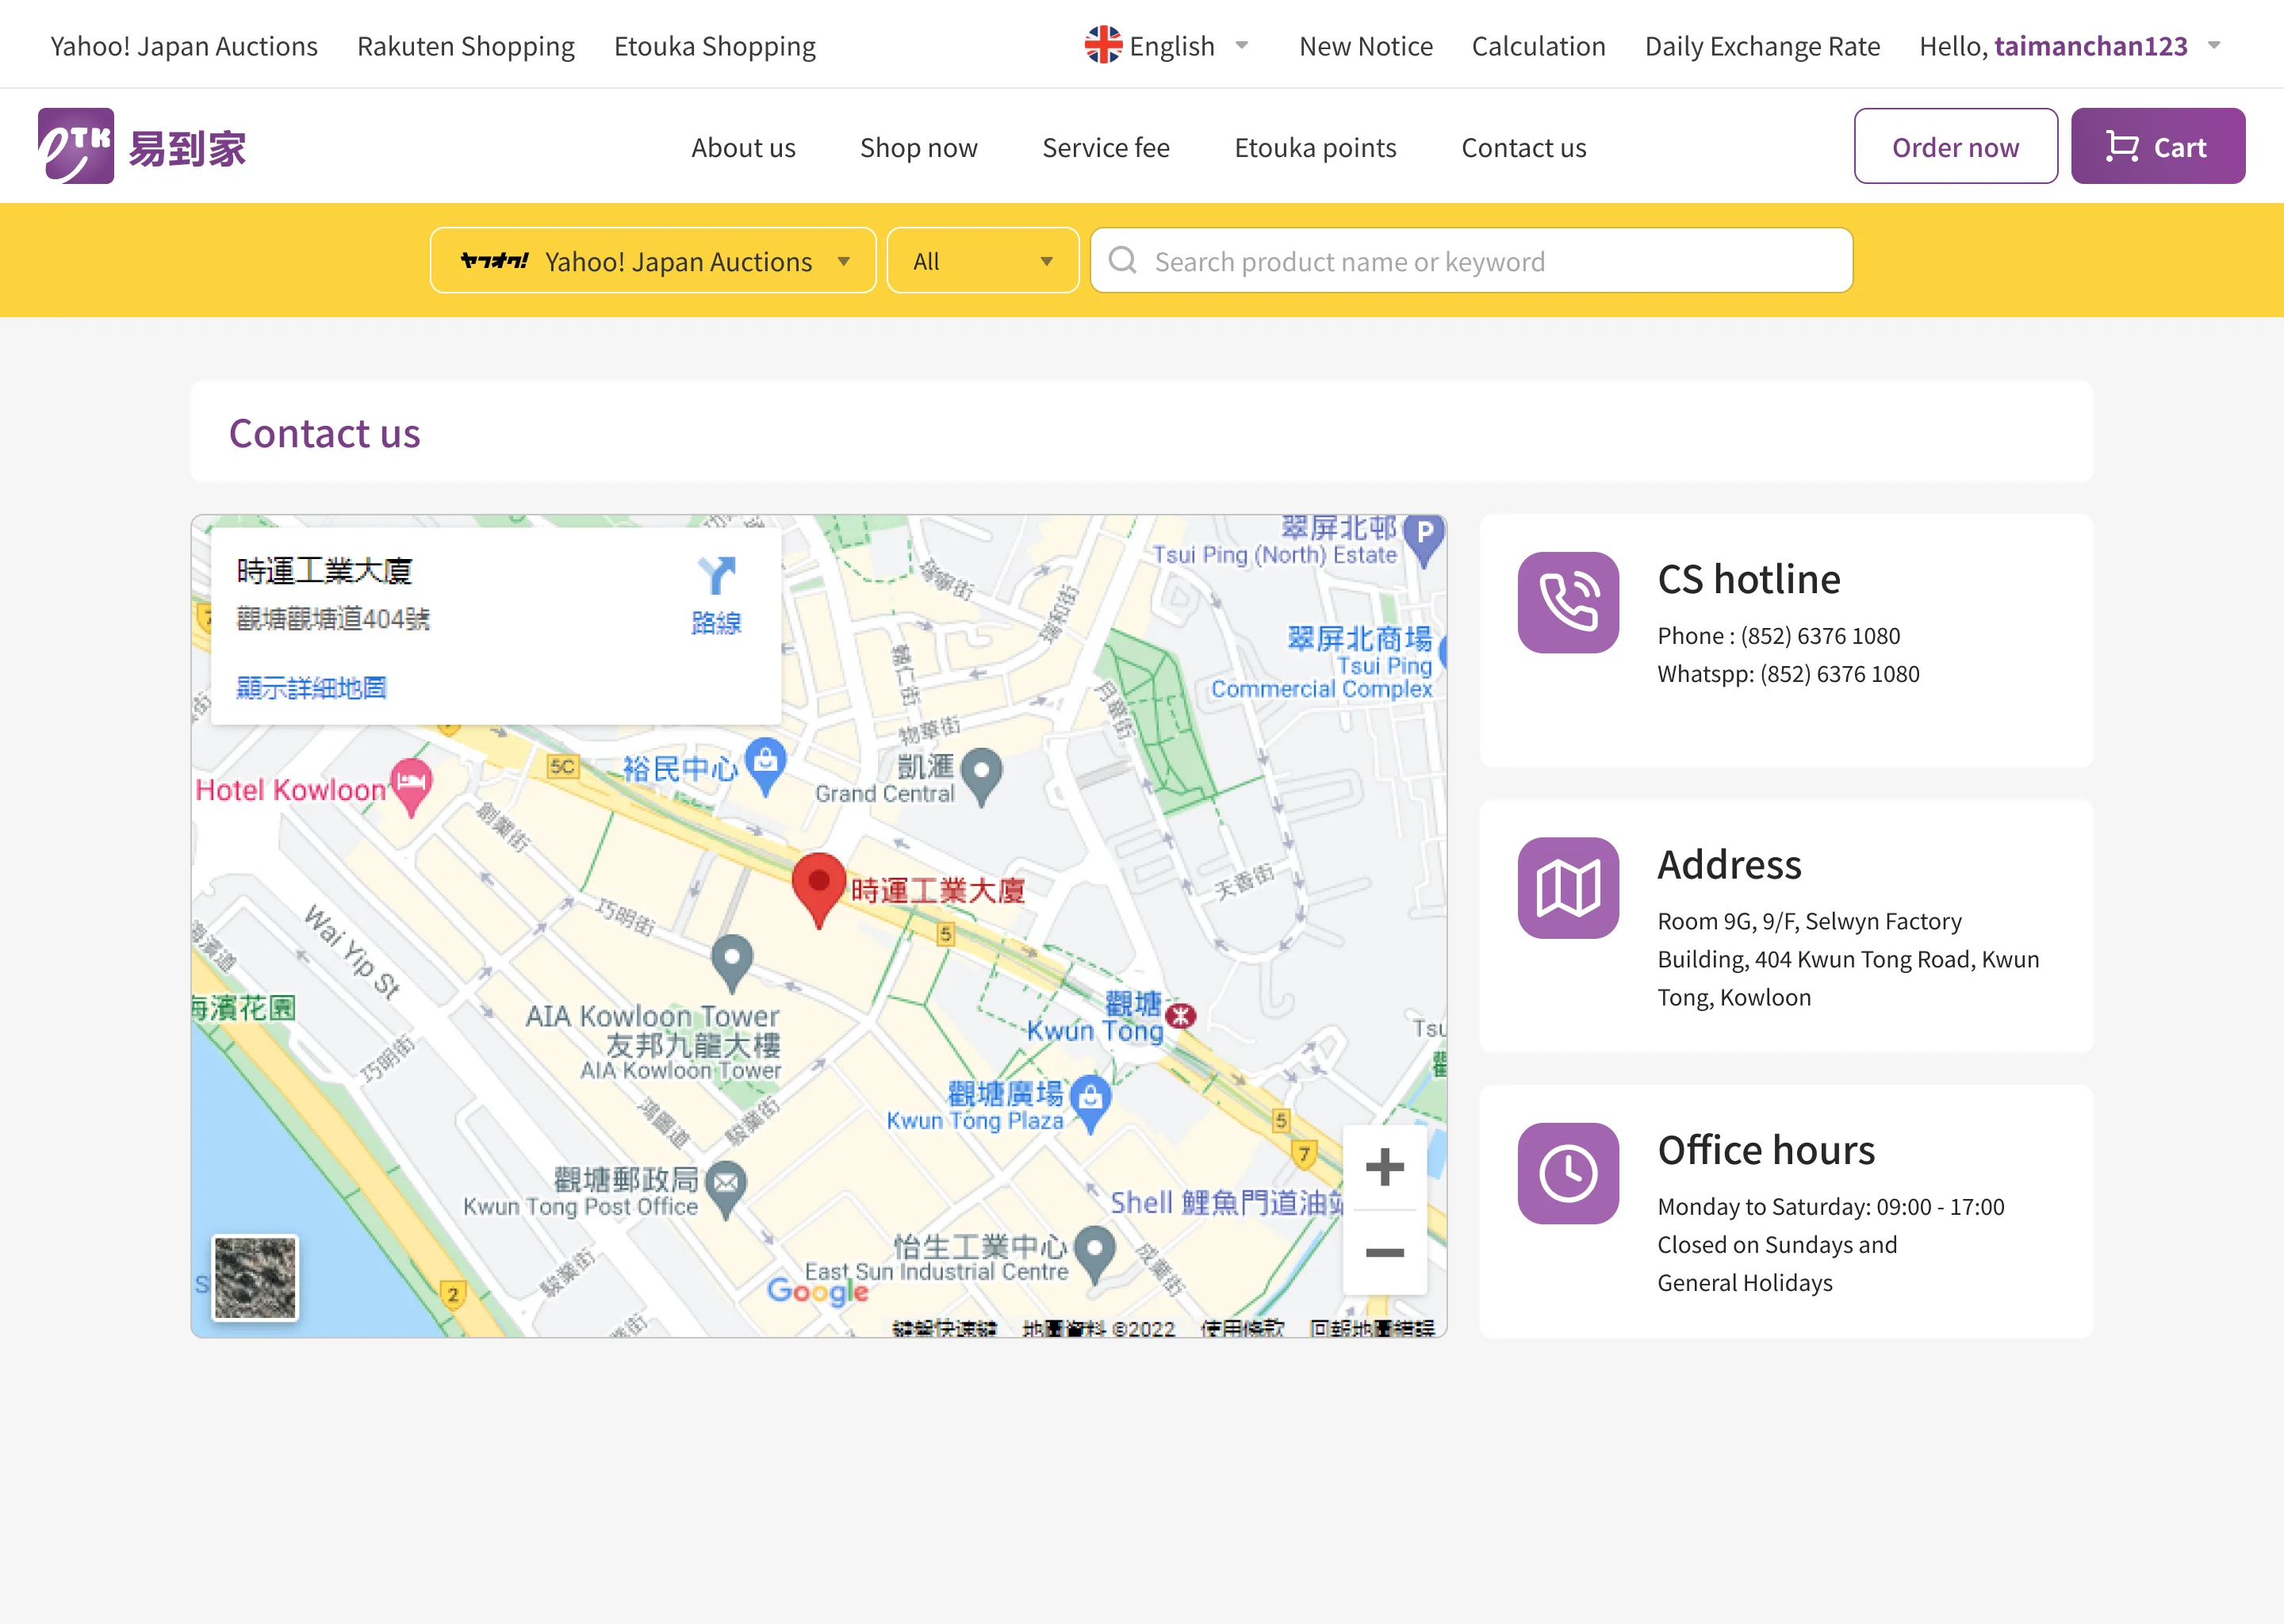The width and height of the screenshot is (2284, 1624).
Task: Click the Order now button
Action: 1955,147
